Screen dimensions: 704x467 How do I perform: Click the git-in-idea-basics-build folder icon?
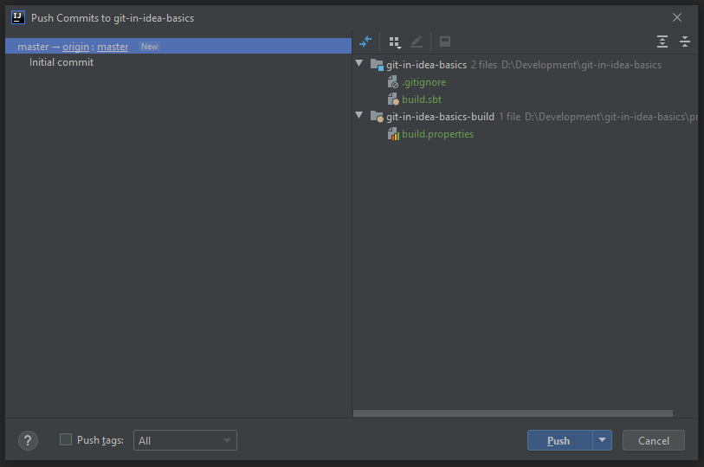pos(377,117)
